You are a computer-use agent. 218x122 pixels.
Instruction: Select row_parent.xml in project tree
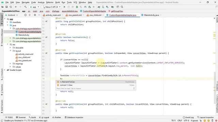pos(25,60)
